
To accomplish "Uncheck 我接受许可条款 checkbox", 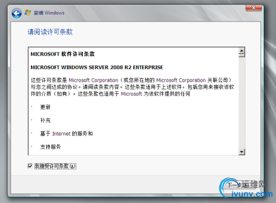I will tap(30, 166).
